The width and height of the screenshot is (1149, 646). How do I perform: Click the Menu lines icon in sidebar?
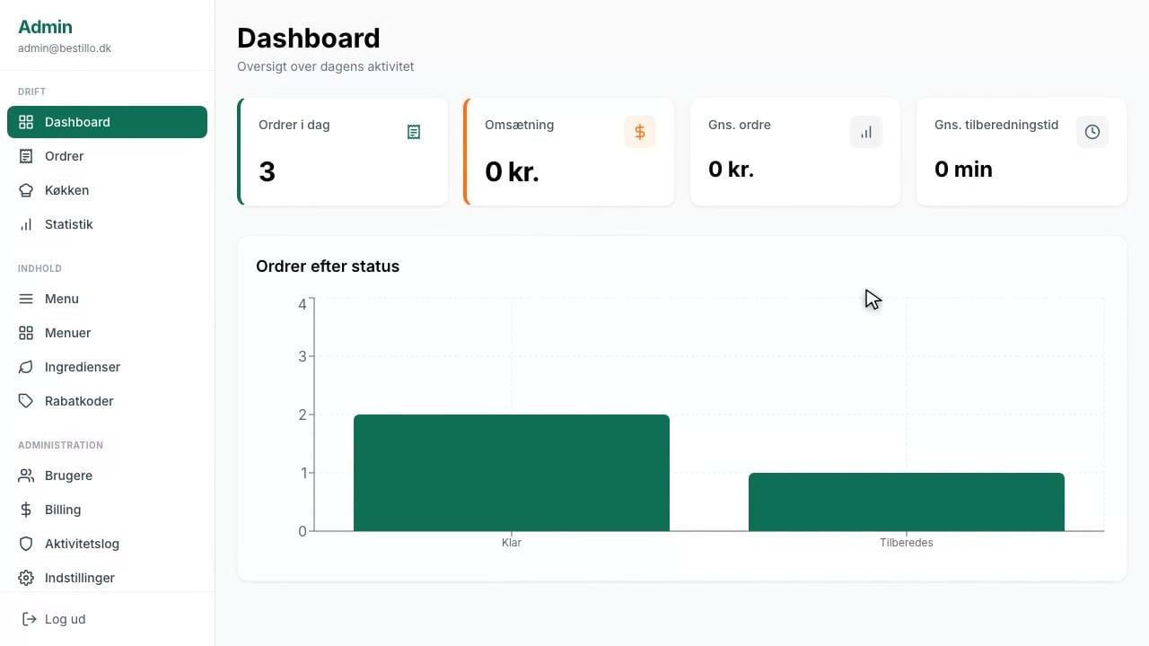26,299
